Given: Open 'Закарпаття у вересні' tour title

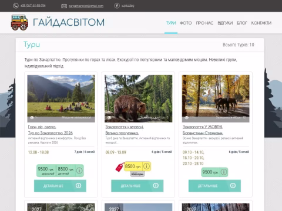Looking at the screenshot, I should [125, 127].
